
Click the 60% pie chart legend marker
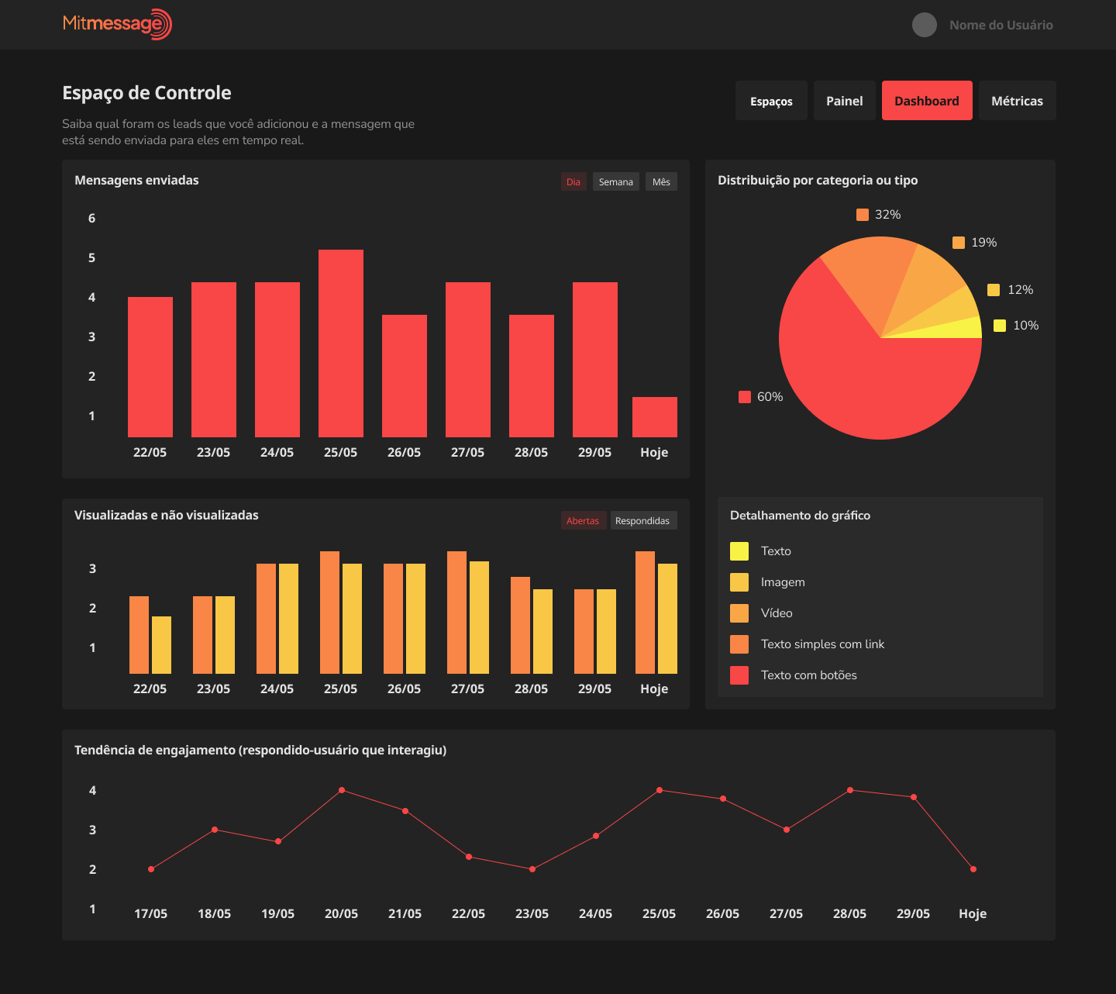[x=745, y=397]
